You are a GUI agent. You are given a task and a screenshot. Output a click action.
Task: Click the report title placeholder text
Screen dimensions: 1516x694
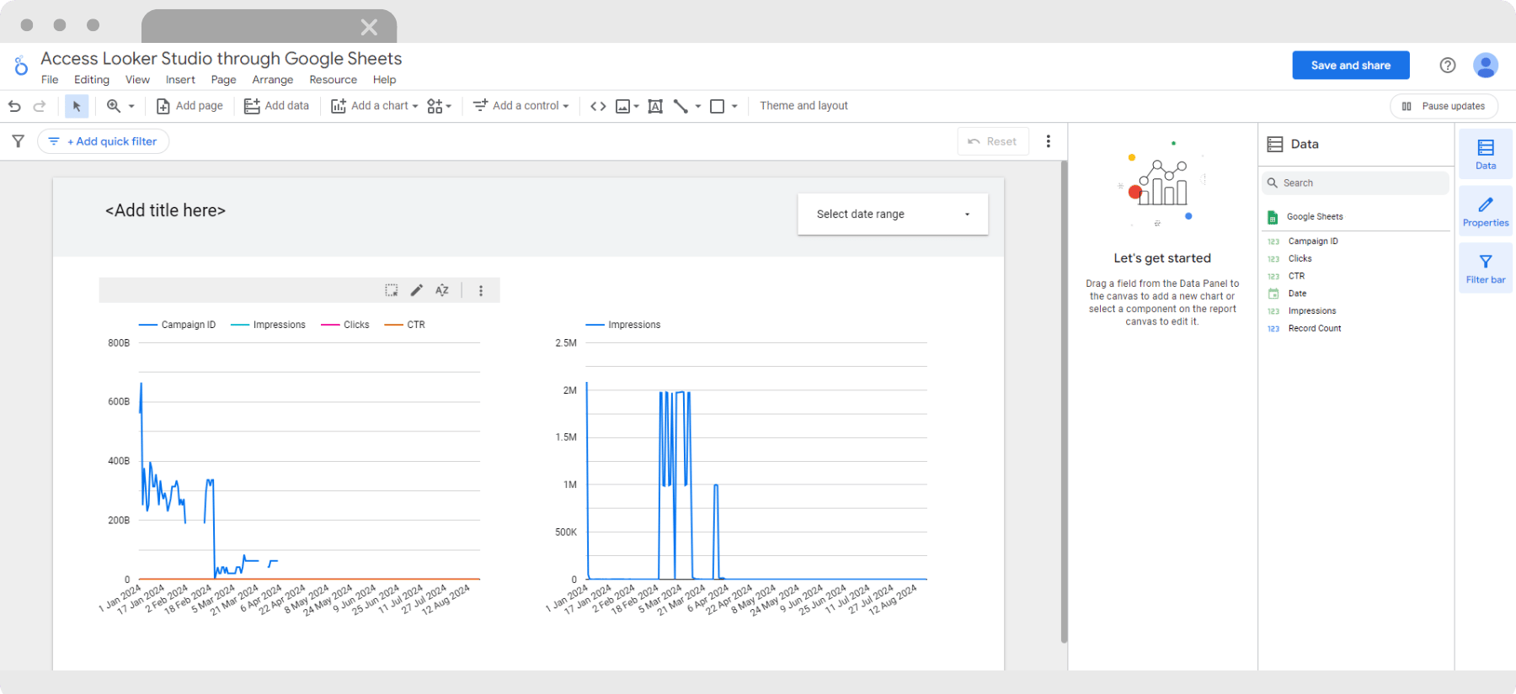coord(165,210)
